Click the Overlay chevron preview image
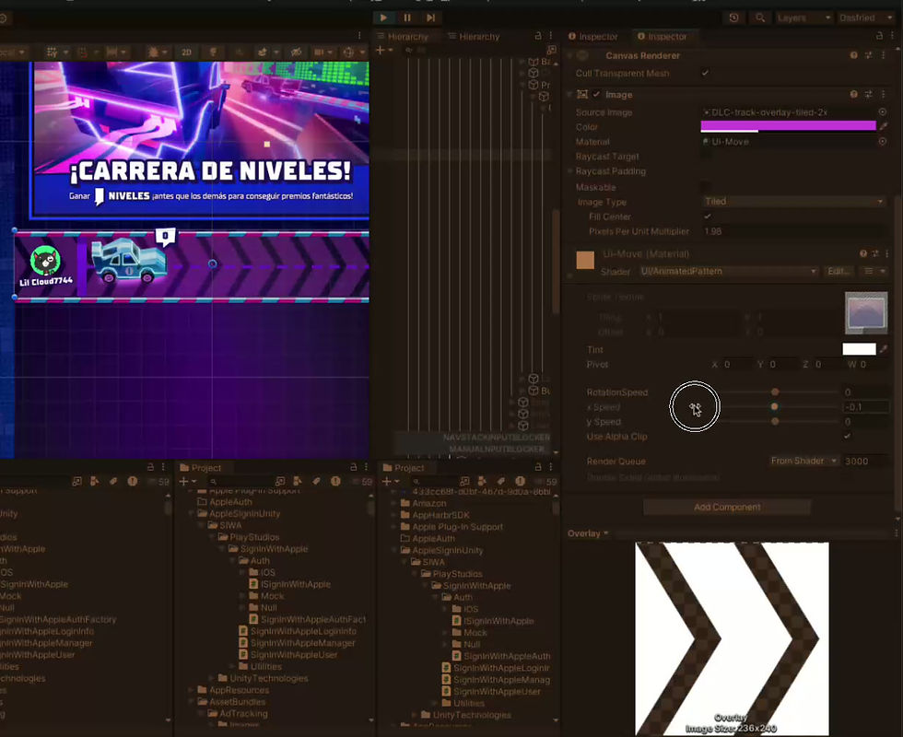 tap(732, 638)
